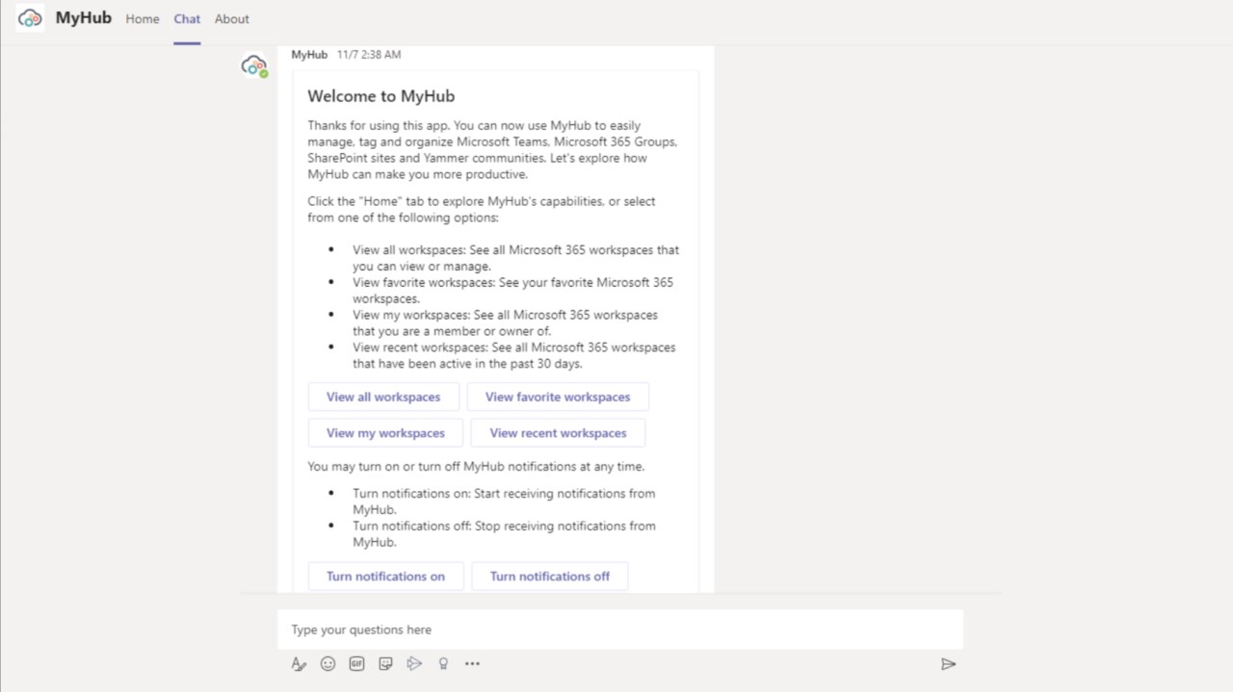Screen dimensions: 1233x693
Task: Open the Format text icon
Action: tap(299, 664)
